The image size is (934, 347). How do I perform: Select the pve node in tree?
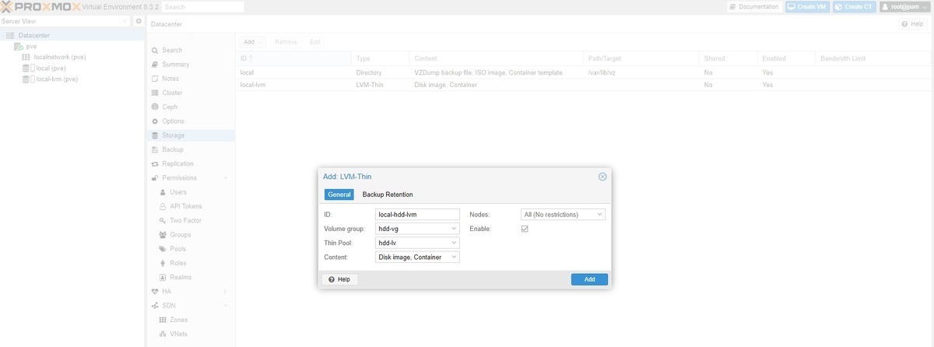pos(31,47)
